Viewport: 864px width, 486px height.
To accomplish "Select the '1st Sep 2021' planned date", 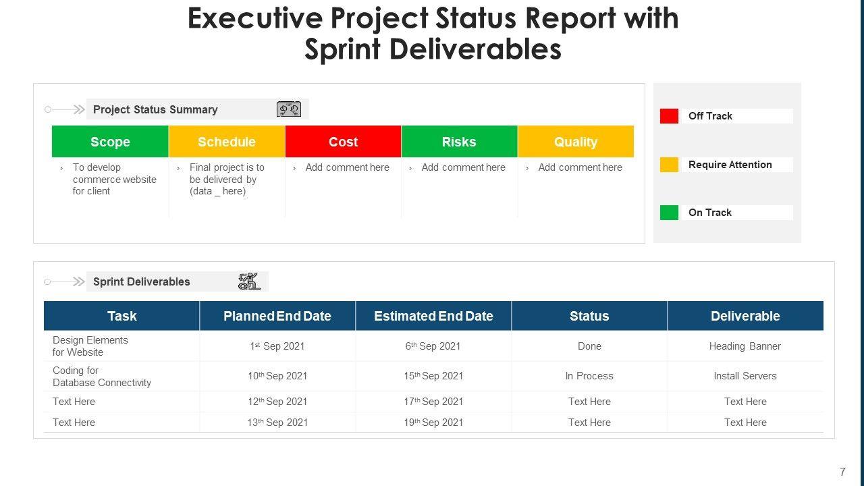I will (277, 346).
